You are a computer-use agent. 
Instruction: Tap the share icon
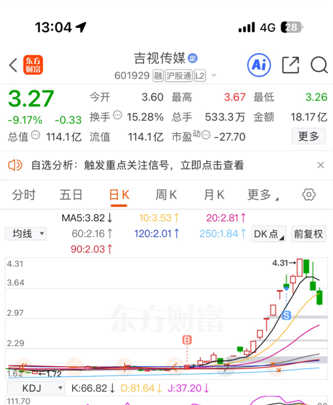[291, 65]
